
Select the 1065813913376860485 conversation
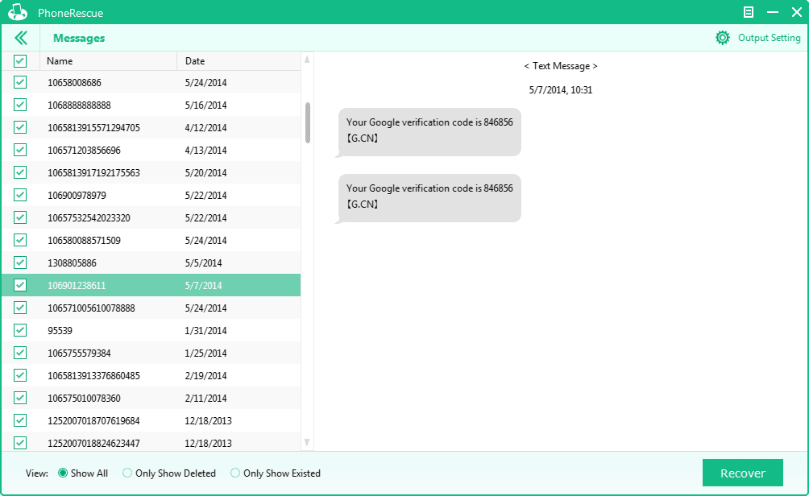click(151, 375)
